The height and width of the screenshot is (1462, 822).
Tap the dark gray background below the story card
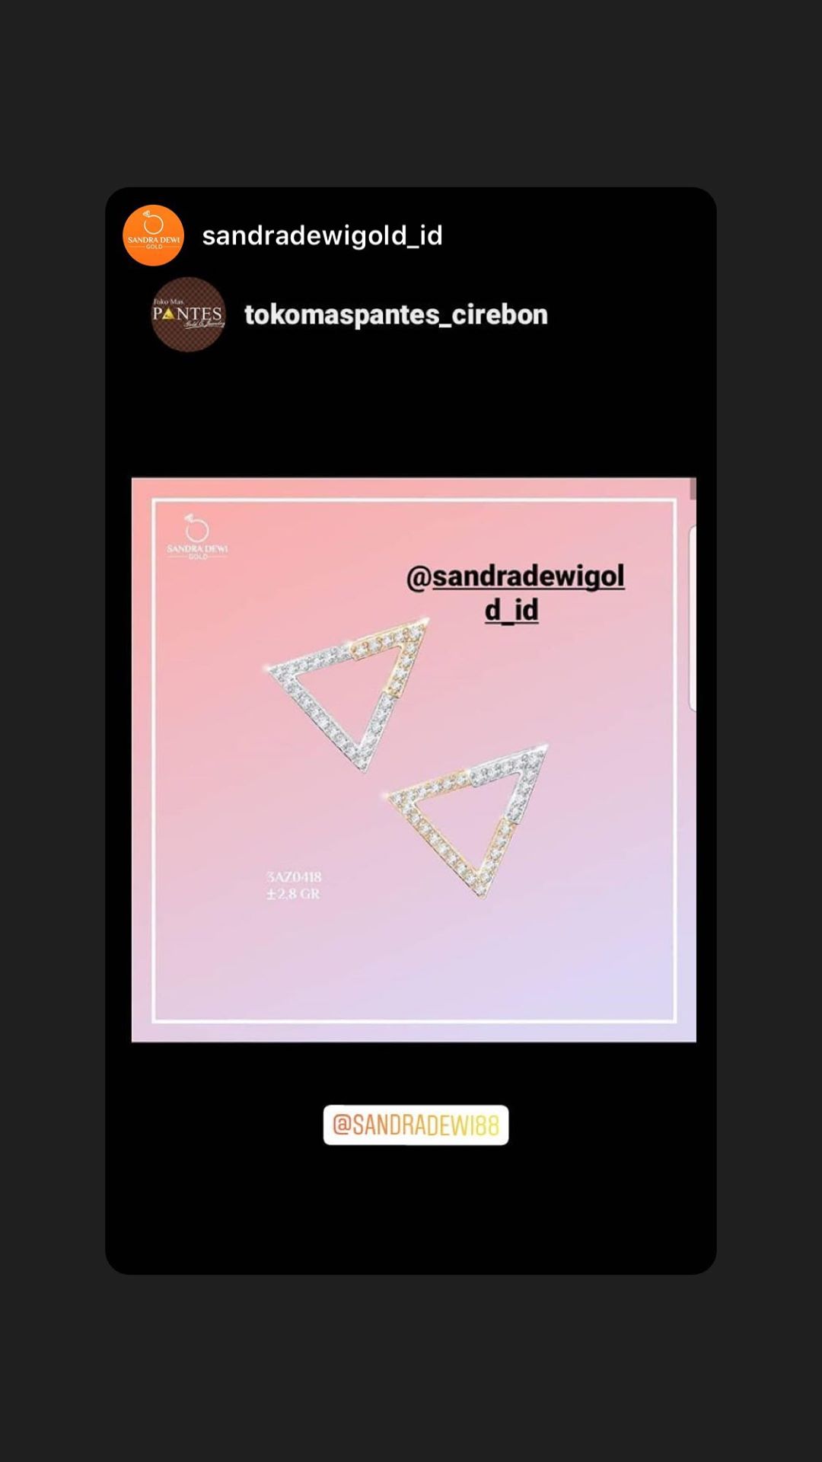pyautogui.click(x=411, y=1368)
